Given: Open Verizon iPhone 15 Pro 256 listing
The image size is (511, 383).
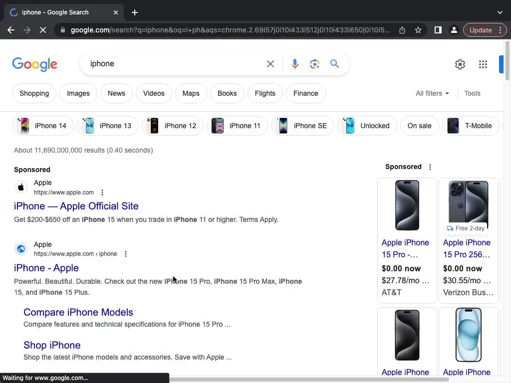Looking at the screenshot, I should coord(467,248).
